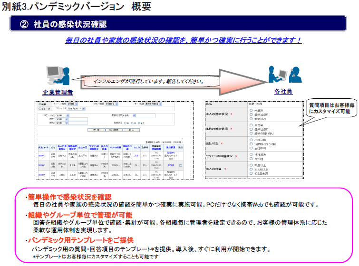Select the 組織 radio button

click(39, 104)
